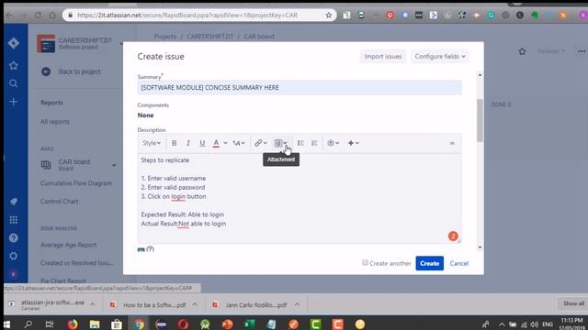The height and width of the screenshot is (330, 588).
Task: Open more text formatting dropdown
Action: (x=239, y=143)
